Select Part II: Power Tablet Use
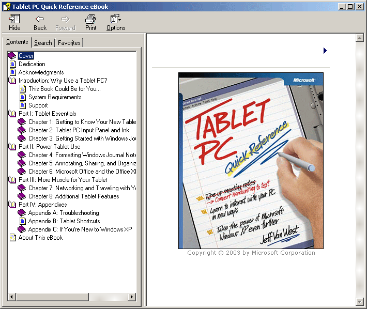Screen dimensions: 367x309 coord(50,147)
